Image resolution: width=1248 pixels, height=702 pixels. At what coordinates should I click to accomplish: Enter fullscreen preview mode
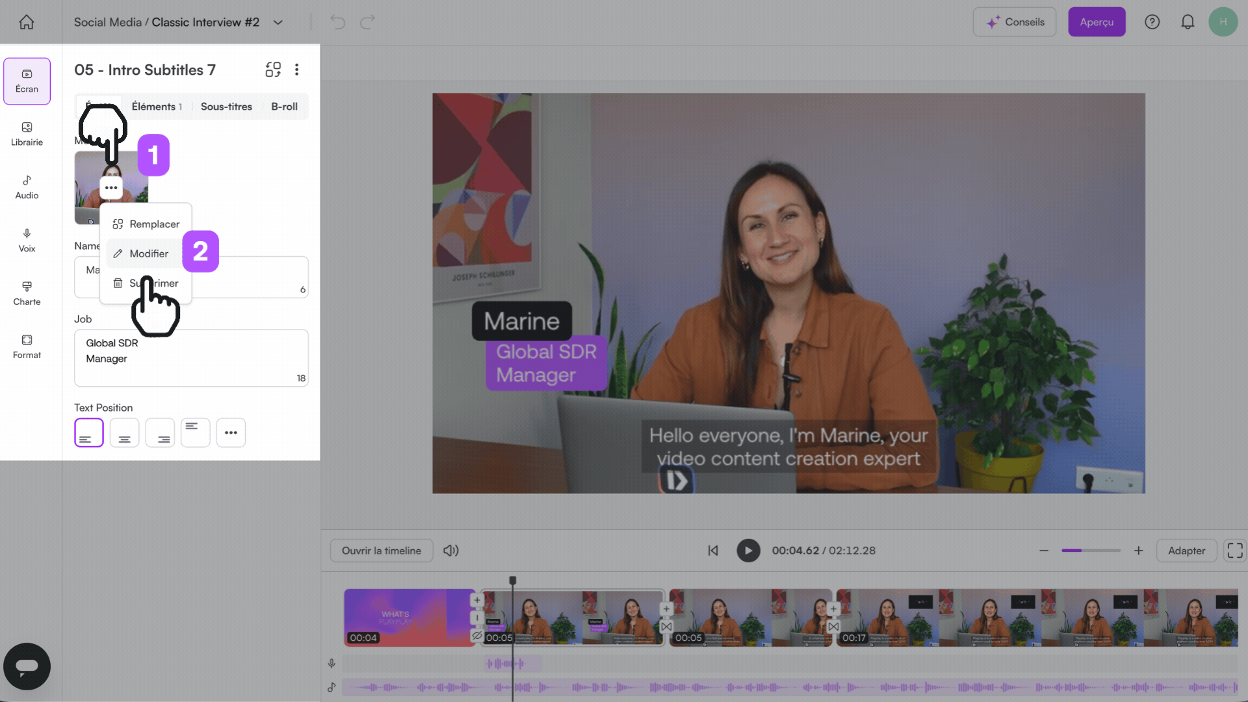1235,551
